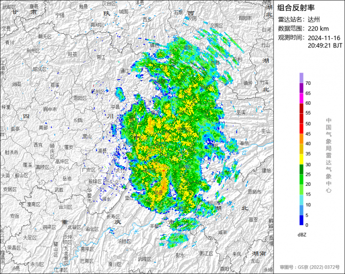Click the 涪陵区 map label
The height and width of the screenshot is (274, 345).
point(124,241)
